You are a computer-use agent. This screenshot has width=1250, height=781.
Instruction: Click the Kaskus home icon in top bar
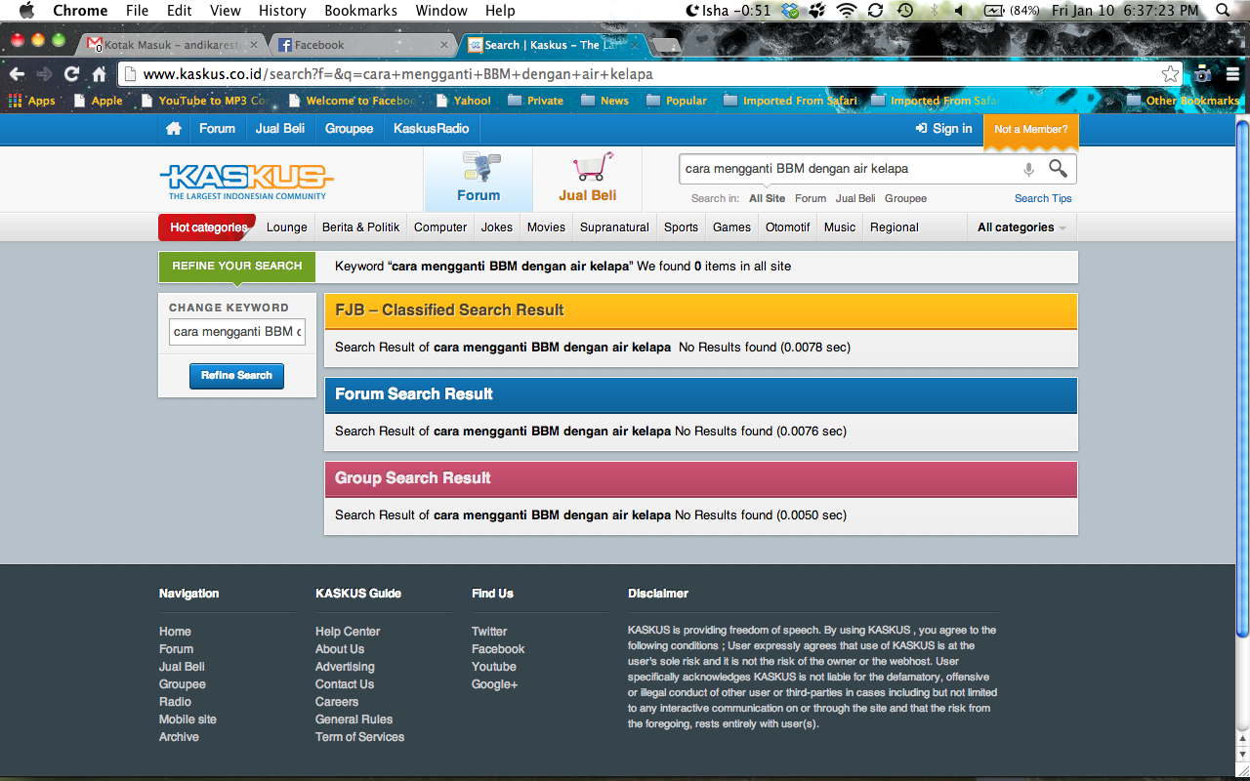pyautogui.click(x=174, y=129)
